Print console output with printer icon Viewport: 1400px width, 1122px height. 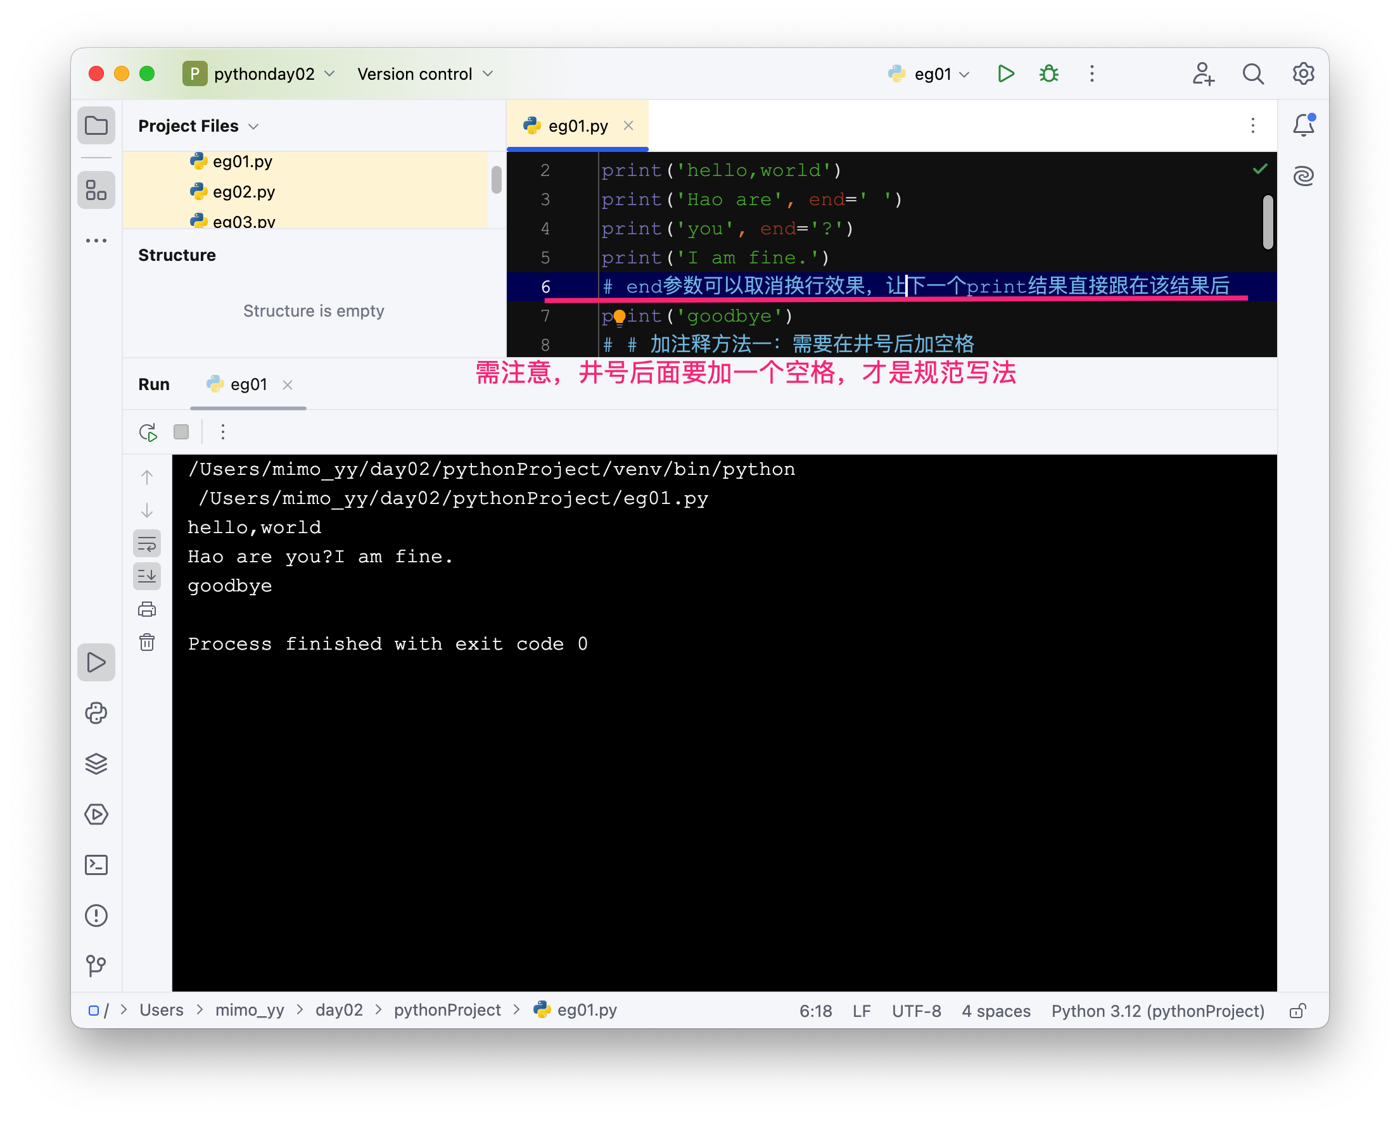[x=148, y=609]
